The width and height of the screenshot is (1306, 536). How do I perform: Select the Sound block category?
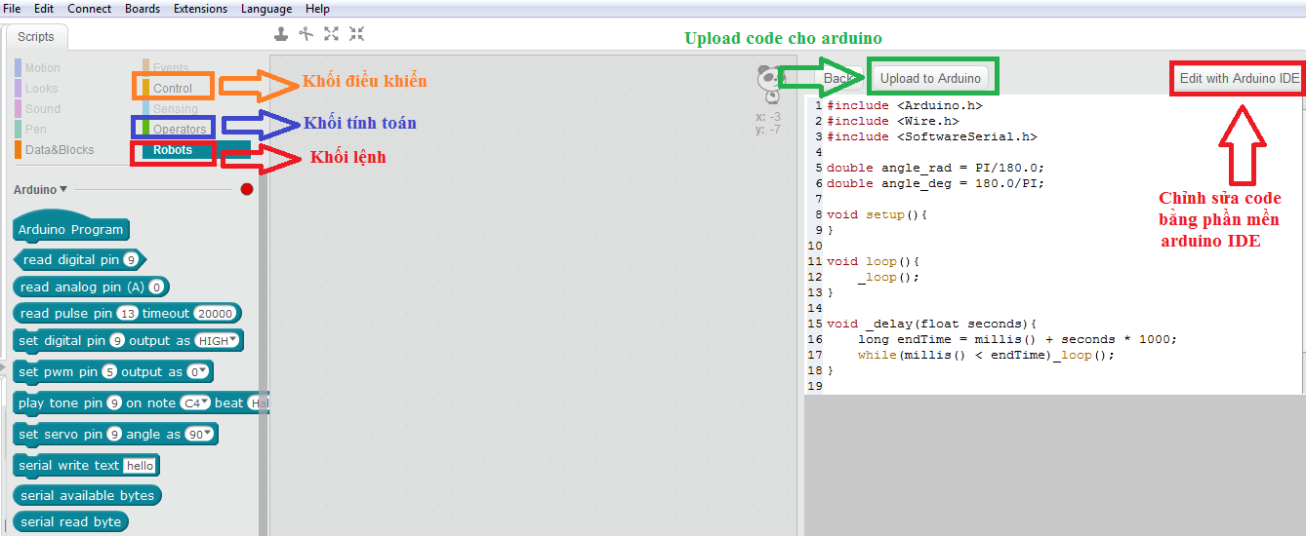(x=37, y=109)
